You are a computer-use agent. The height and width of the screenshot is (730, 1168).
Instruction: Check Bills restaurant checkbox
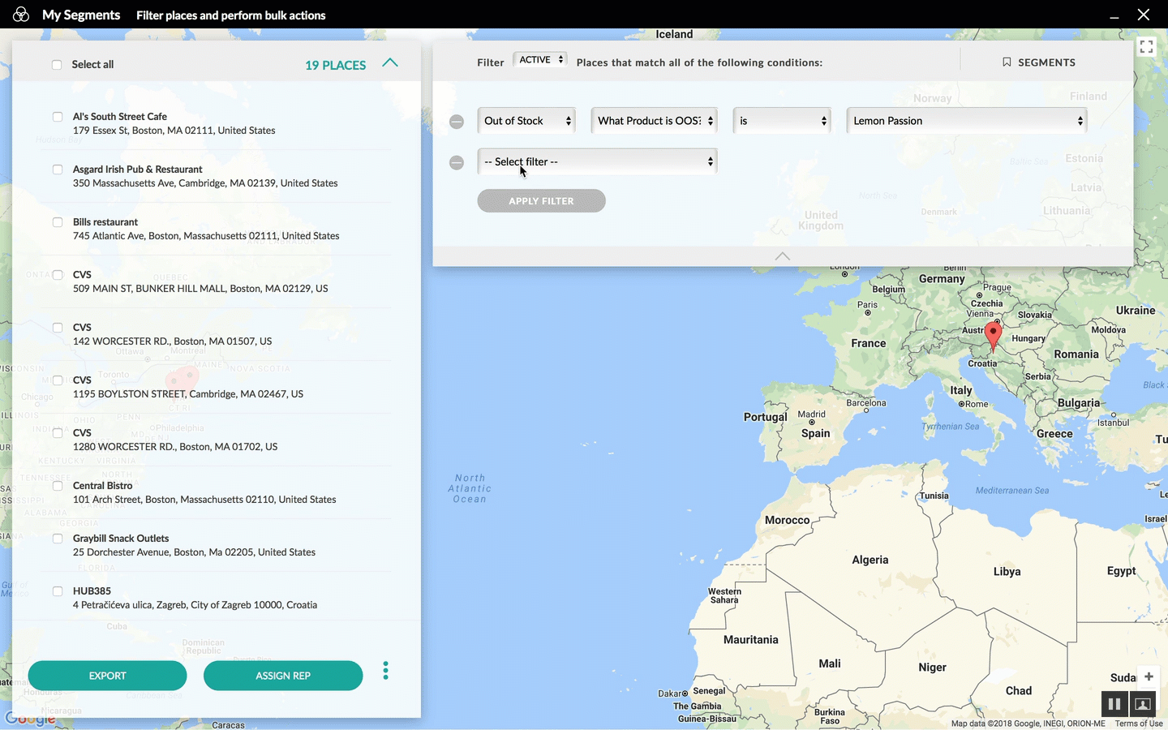pyautogui.click(x=58, y=222)
